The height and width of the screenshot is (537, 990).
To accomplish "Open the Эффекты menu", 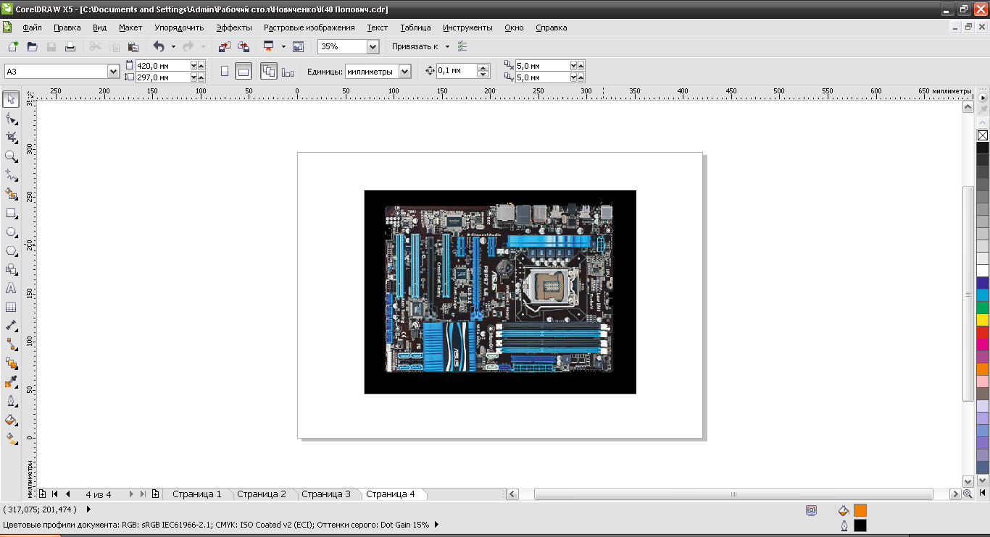I will (x=234, y=28).
